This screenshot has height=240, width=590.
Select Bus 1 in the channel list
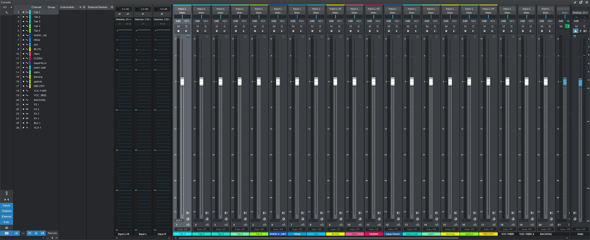pos(37,123)
